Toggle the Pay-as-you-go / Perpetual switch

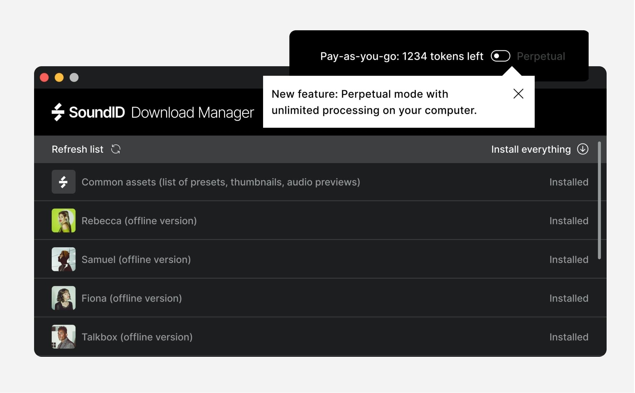(x=500, y=56)
